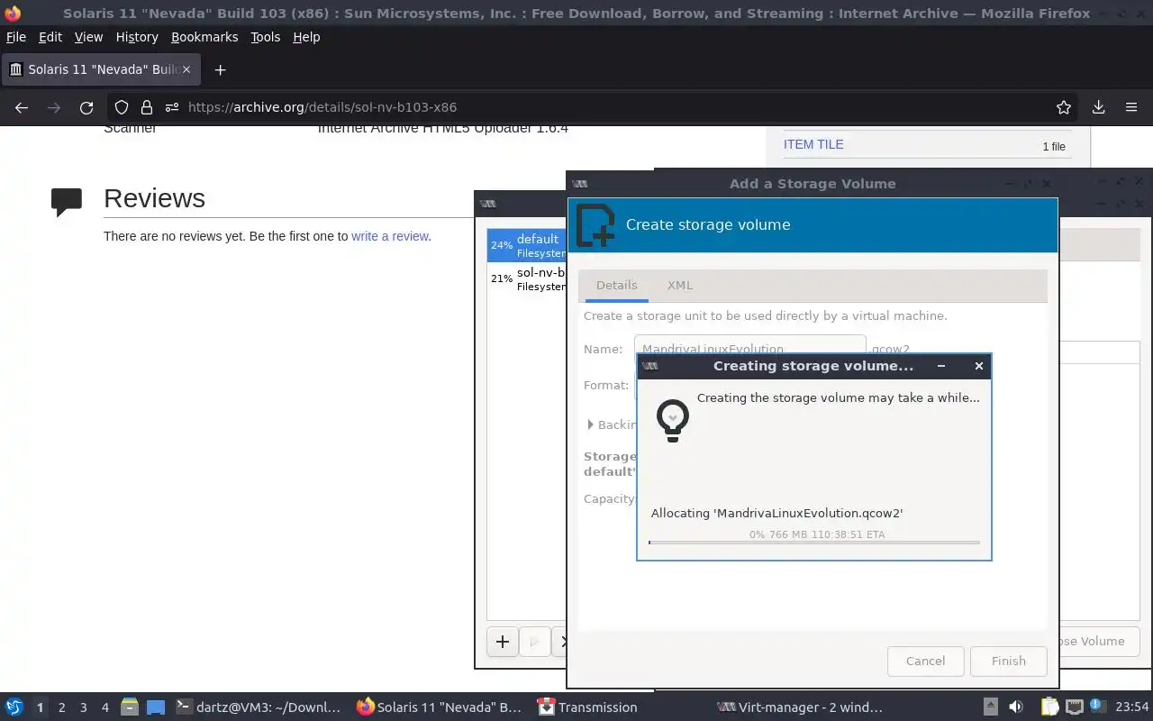The height and width of the screenshot is (721, 1153).
Task: Click the write a review link
Action: [389, 236]
